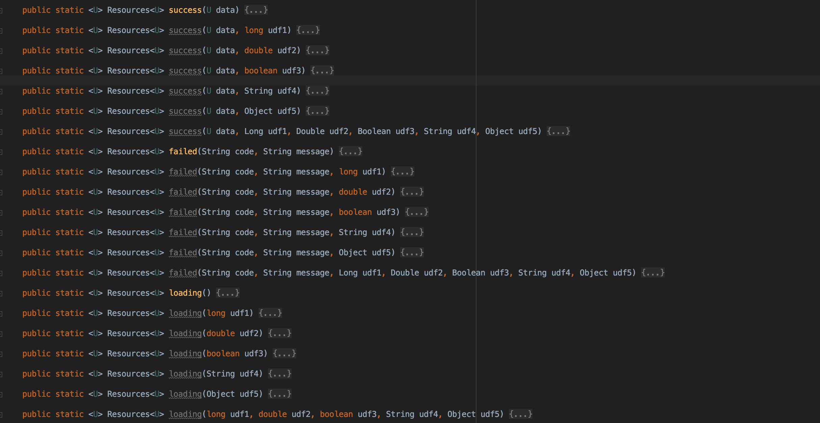Unfold {...} after success with all five udf params

(x=558, y=131)
